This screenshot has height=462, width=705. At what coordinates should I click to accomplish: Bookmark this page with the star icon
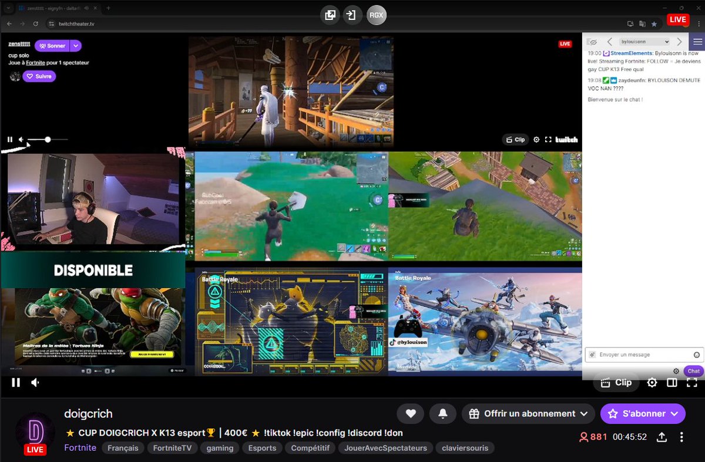pyautogui.click(x=654, y=23)
